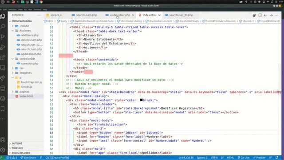Screen dimensions: 284x160
Task: Expand the .vscode folder
Action: coord(24,26)
